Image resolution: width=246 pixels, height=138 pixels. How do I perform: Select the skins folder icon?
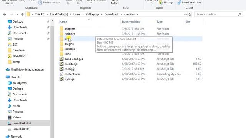[61, 54]
